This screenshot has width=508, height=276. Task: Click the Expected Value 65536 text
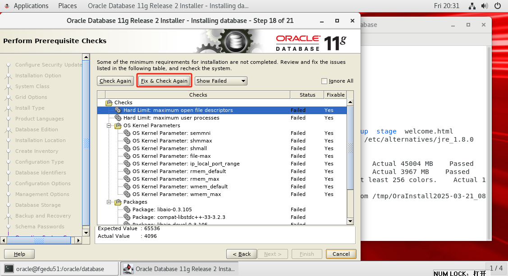129,228
